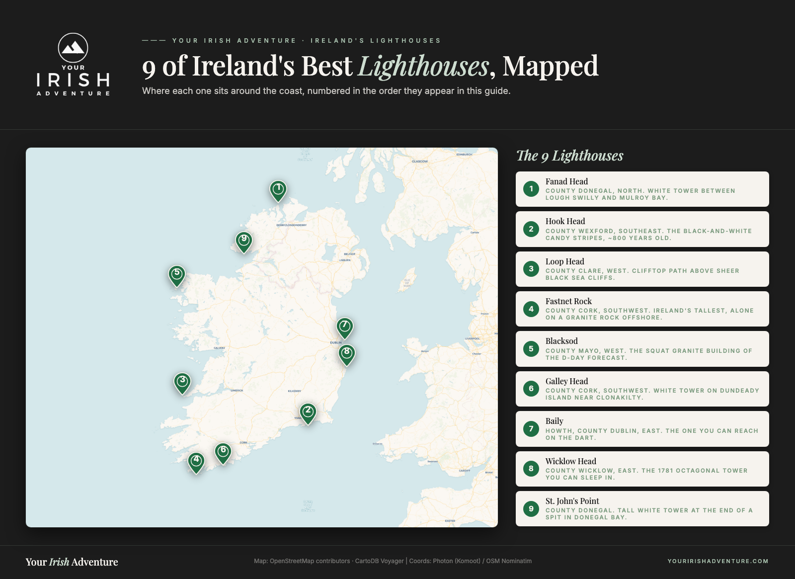The height and width of the screenshot is (579, 795).
Task: Select map pin number 9 in Donegal Bay
Action: 243,242
